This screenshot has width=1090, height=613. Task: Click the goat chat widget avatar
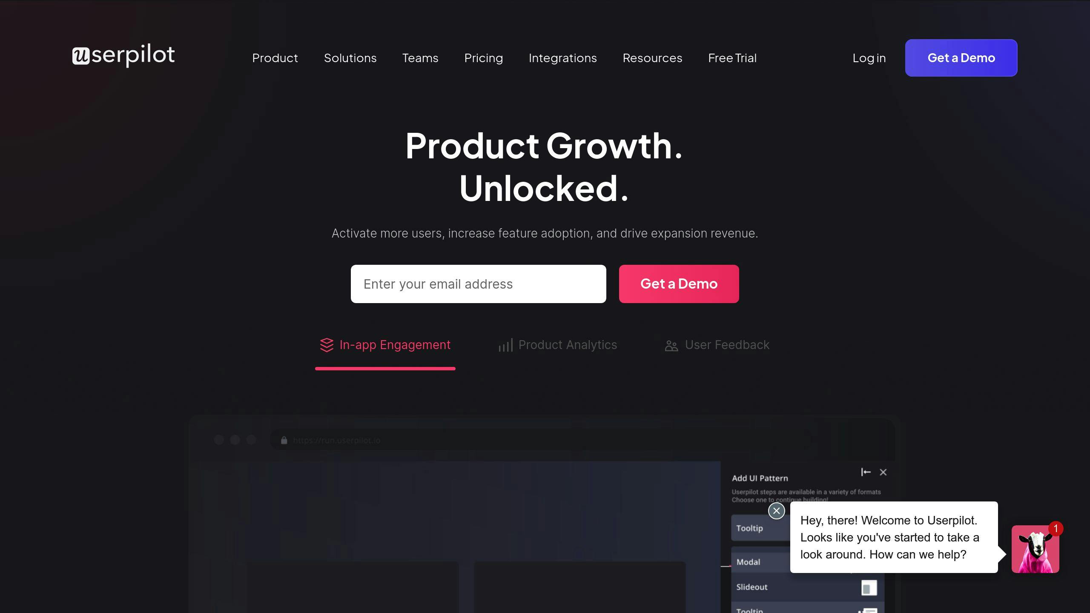pyautogui.click(x=1036, y=550)
